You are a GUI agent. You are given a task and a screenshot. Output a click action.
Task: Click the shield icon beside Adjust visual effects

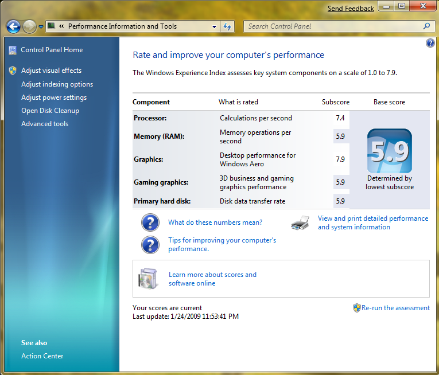13,71
